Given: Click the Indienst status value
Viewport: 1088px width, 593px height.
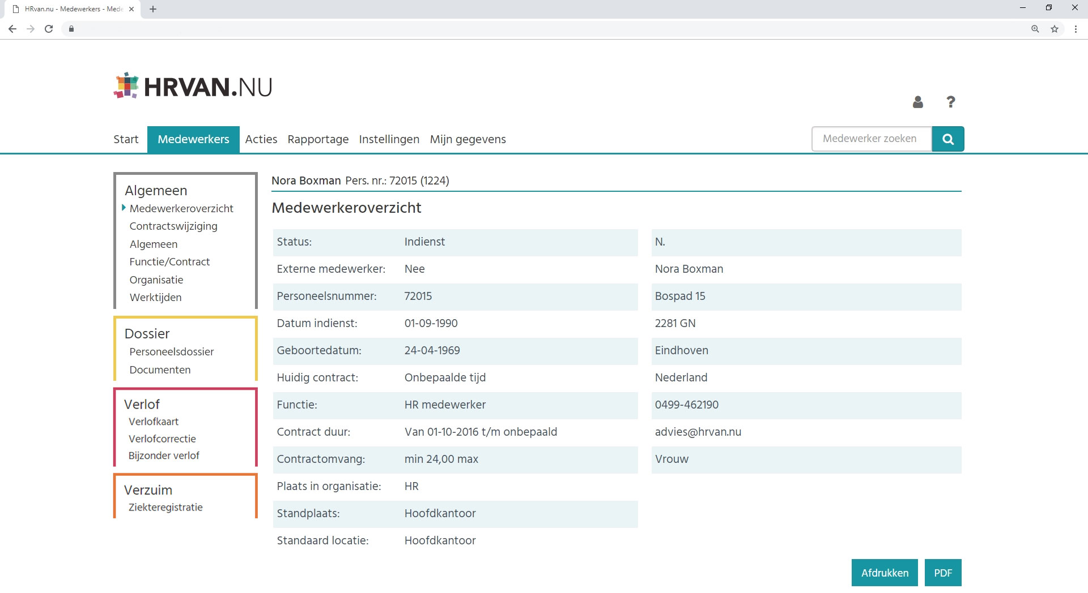Looking at the screenshot, I should pyautogui.click(x=424, y=242).
